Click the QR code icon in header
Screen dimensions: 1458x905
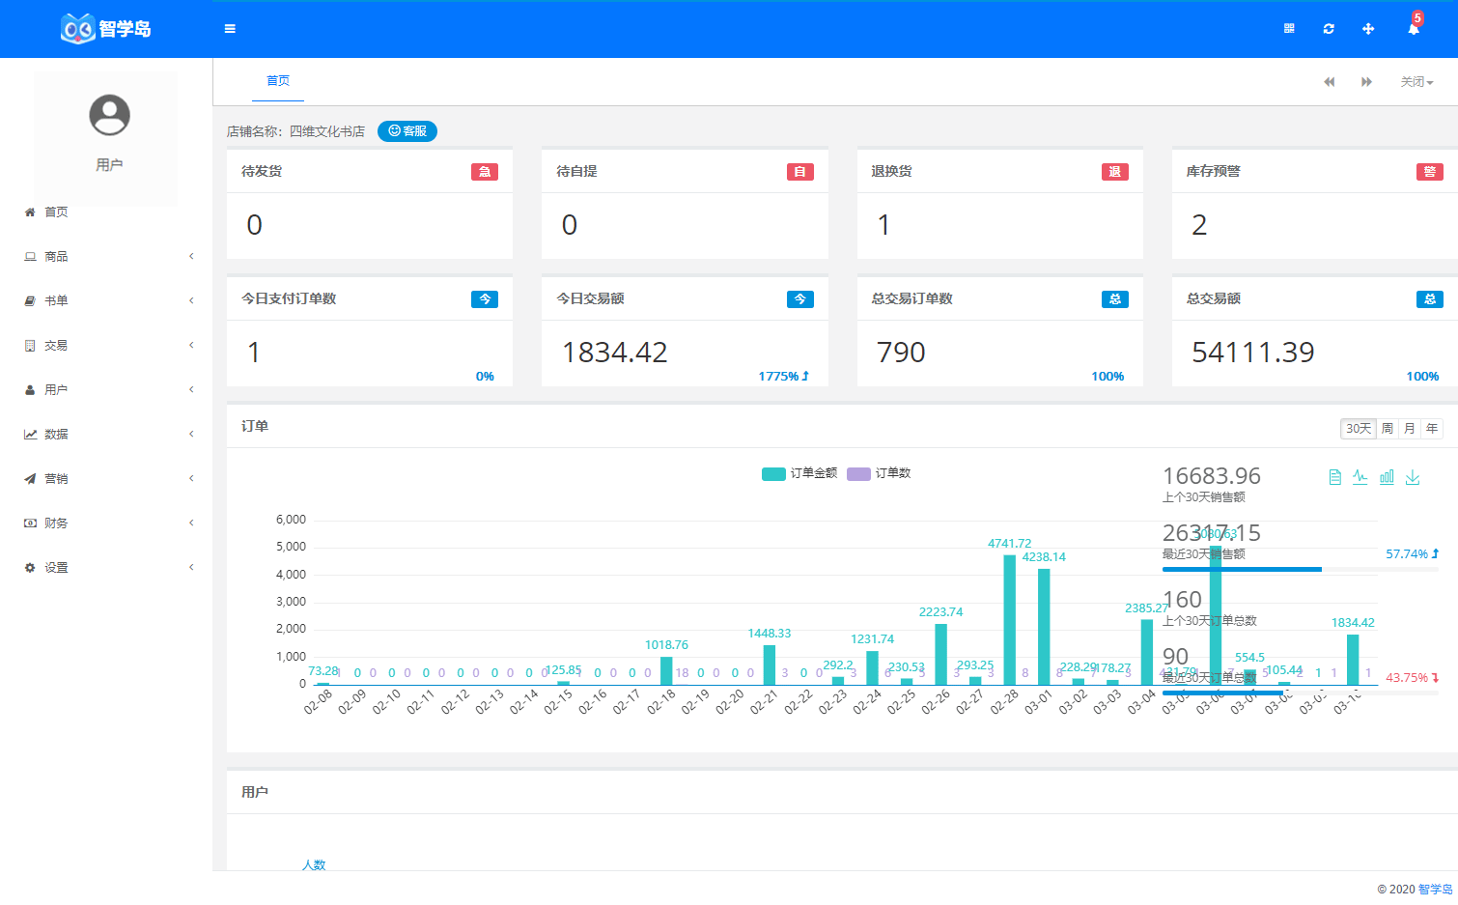pyautogui.click(x=1289, y=29)
